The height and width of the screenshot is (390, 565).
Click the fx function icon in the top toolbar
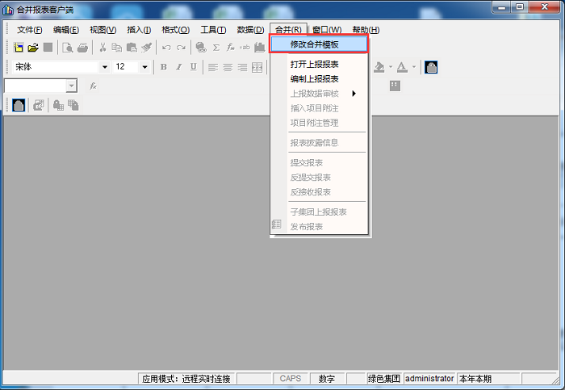coord(231,47)
